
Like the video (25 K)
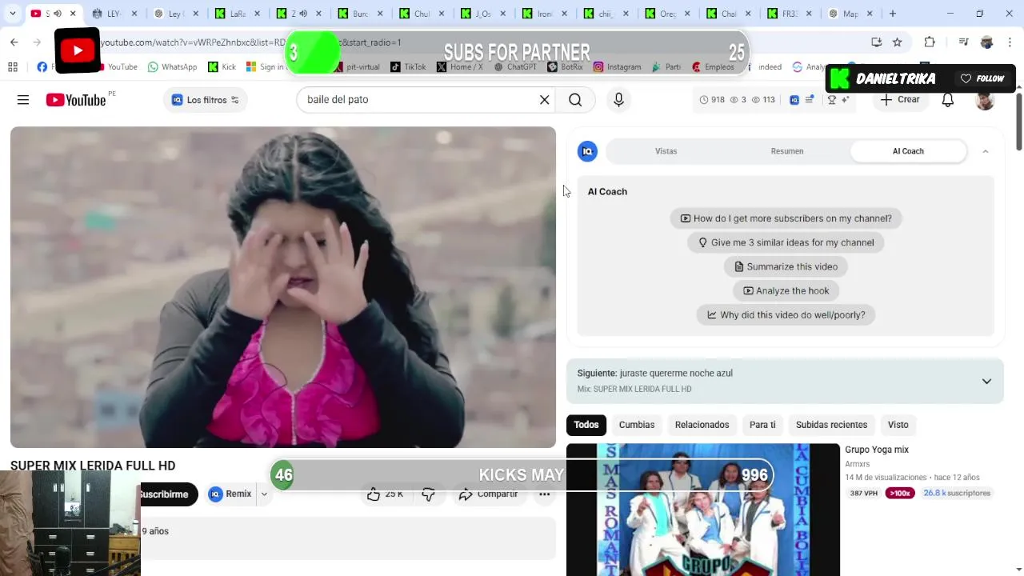tap(386, 494)
